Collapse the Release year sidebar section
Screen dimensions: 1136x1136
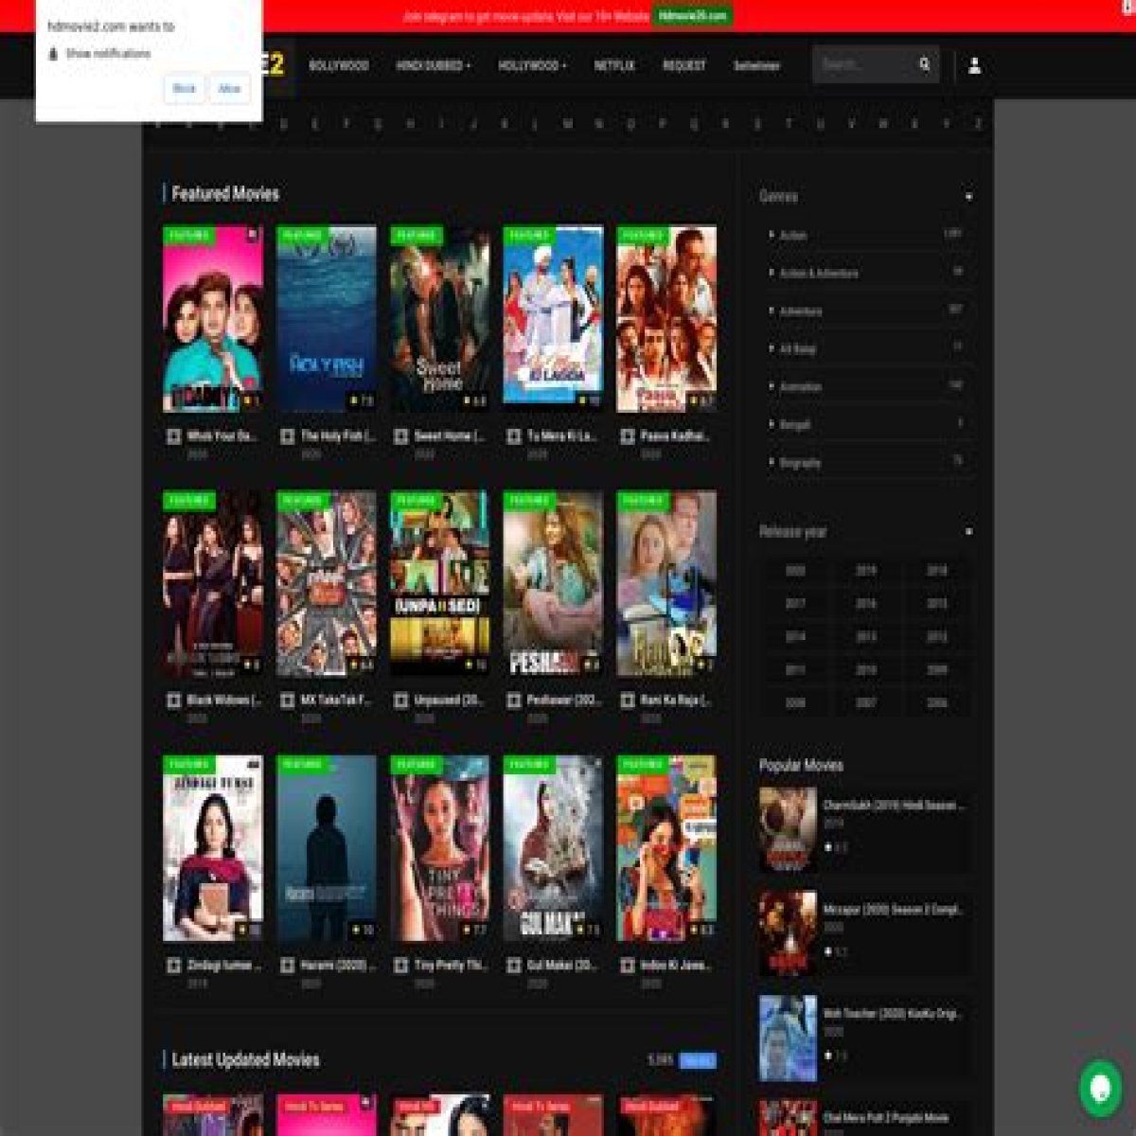click(x=968, y=532)
